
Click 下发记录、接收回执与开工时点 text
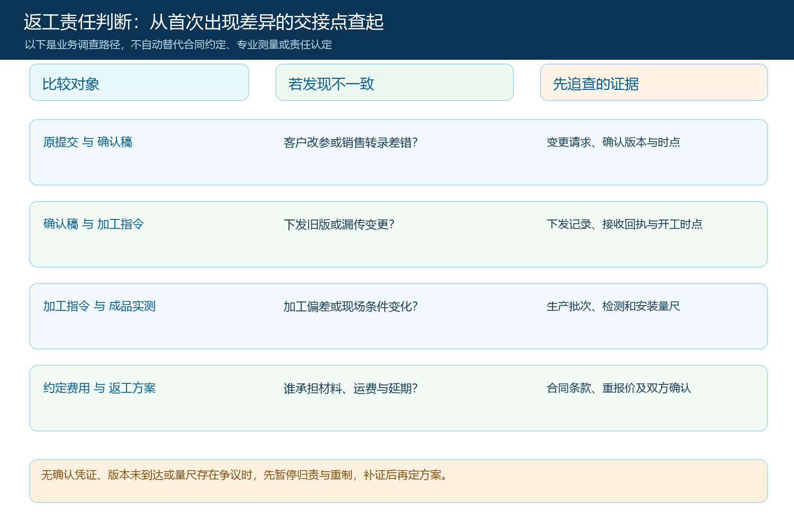pyautogui.click(x=625, y=224)
